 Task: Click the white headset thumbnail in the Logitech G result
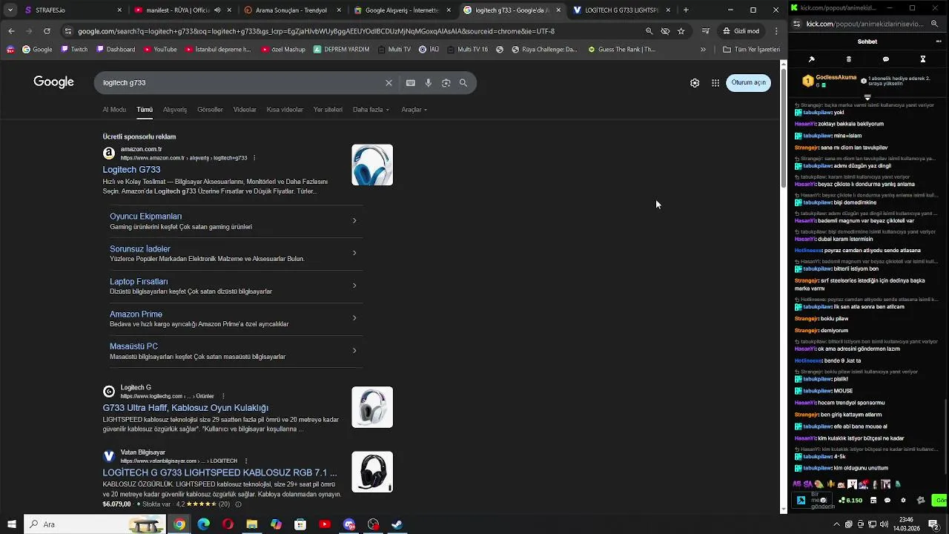click(372, 407)
